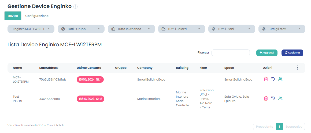Open the Tutti i Gruppi dropdown
Screen dimensions: 311x133
(81, 29)
